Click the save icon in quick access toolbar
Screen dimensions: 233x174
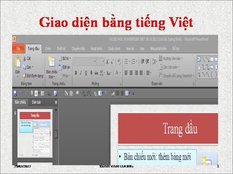pyautogui.click(x=15, y=93)
